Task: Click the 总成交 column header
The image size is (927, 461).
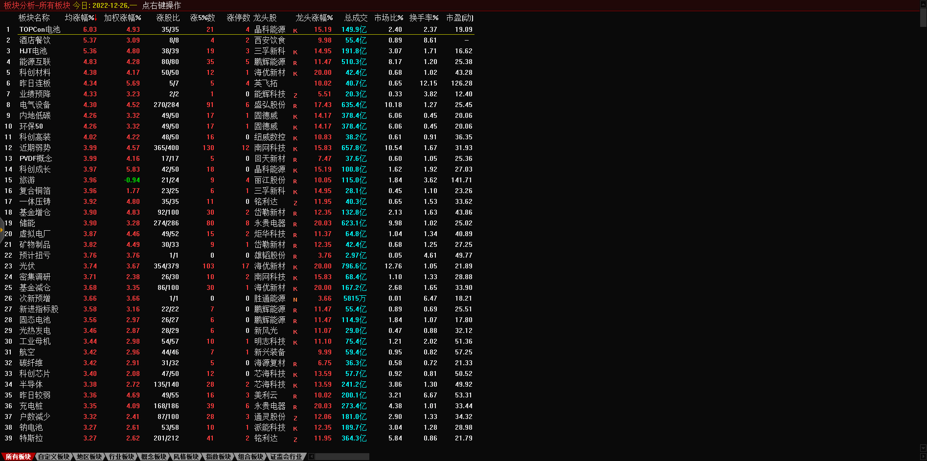Action: coord(356,18)
